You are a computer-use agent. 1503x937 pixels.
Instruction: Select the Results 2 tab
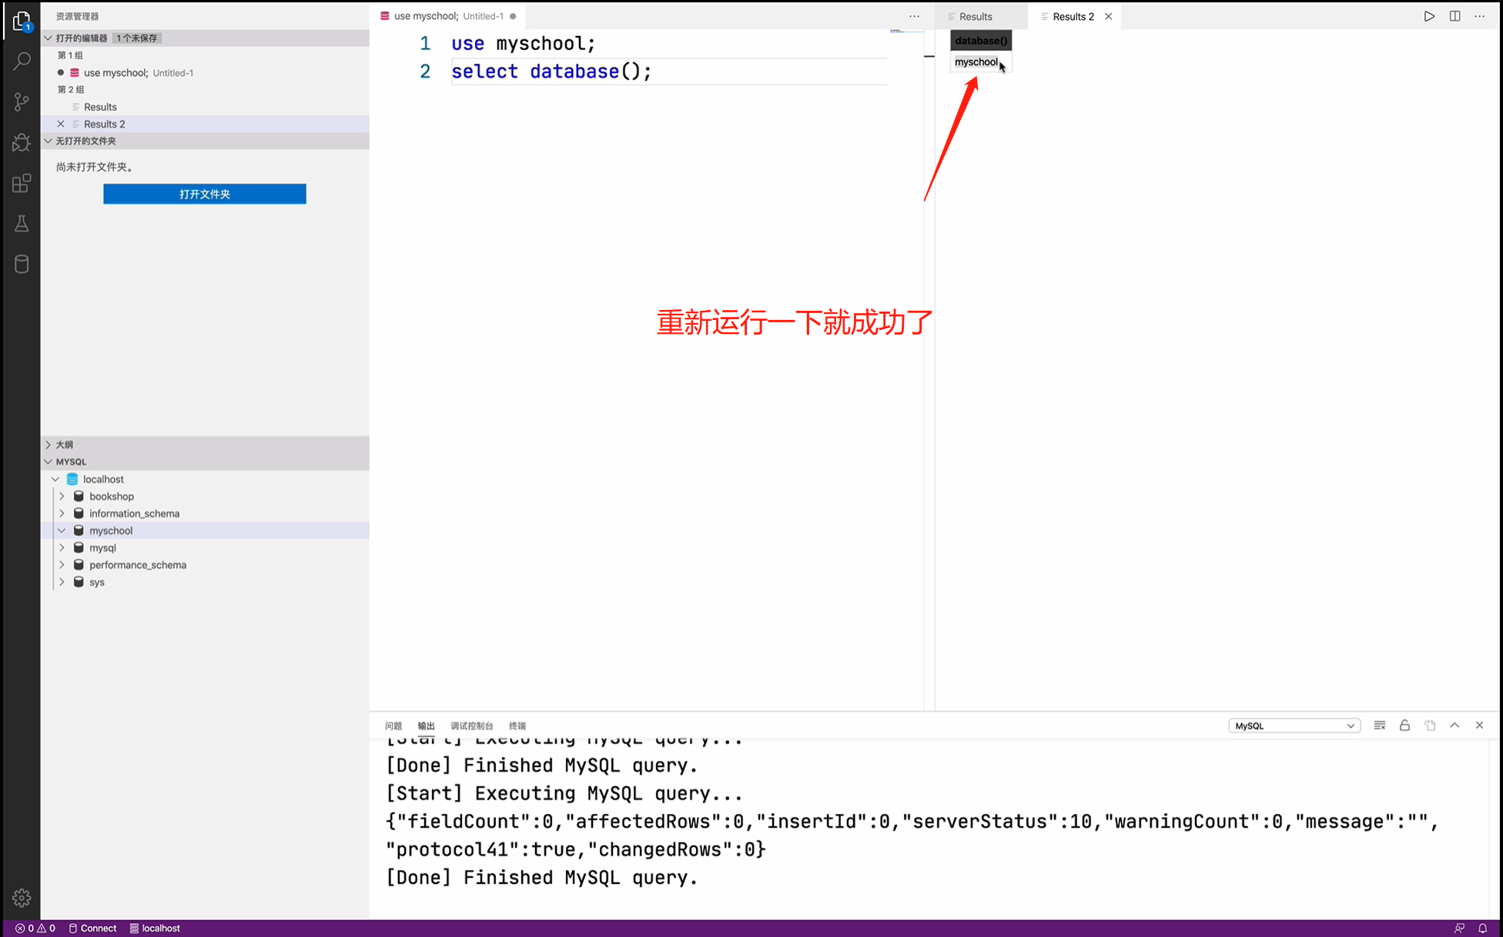(x=1073, y=16)
